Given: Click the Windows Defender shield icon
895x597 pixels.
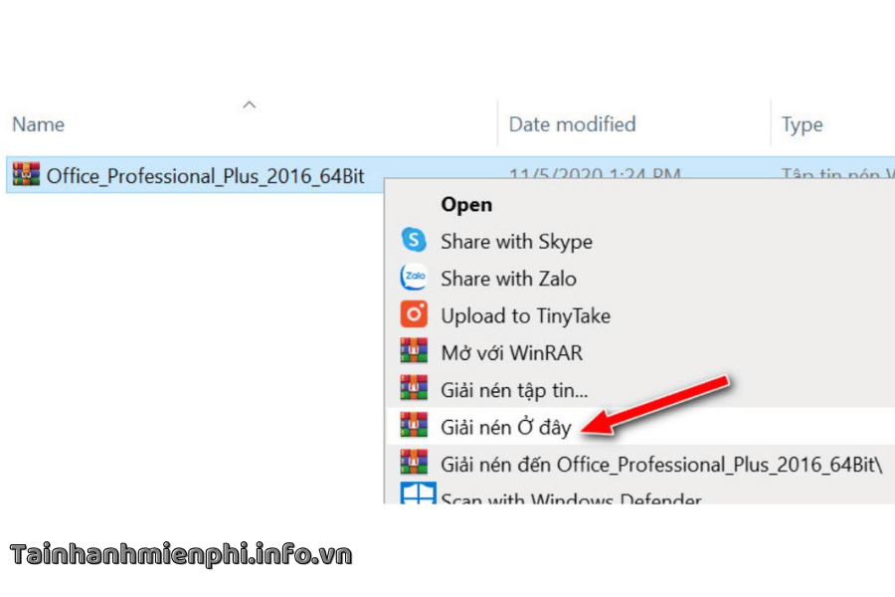Looking at the screenshot, I should click(x=417, y=497).
